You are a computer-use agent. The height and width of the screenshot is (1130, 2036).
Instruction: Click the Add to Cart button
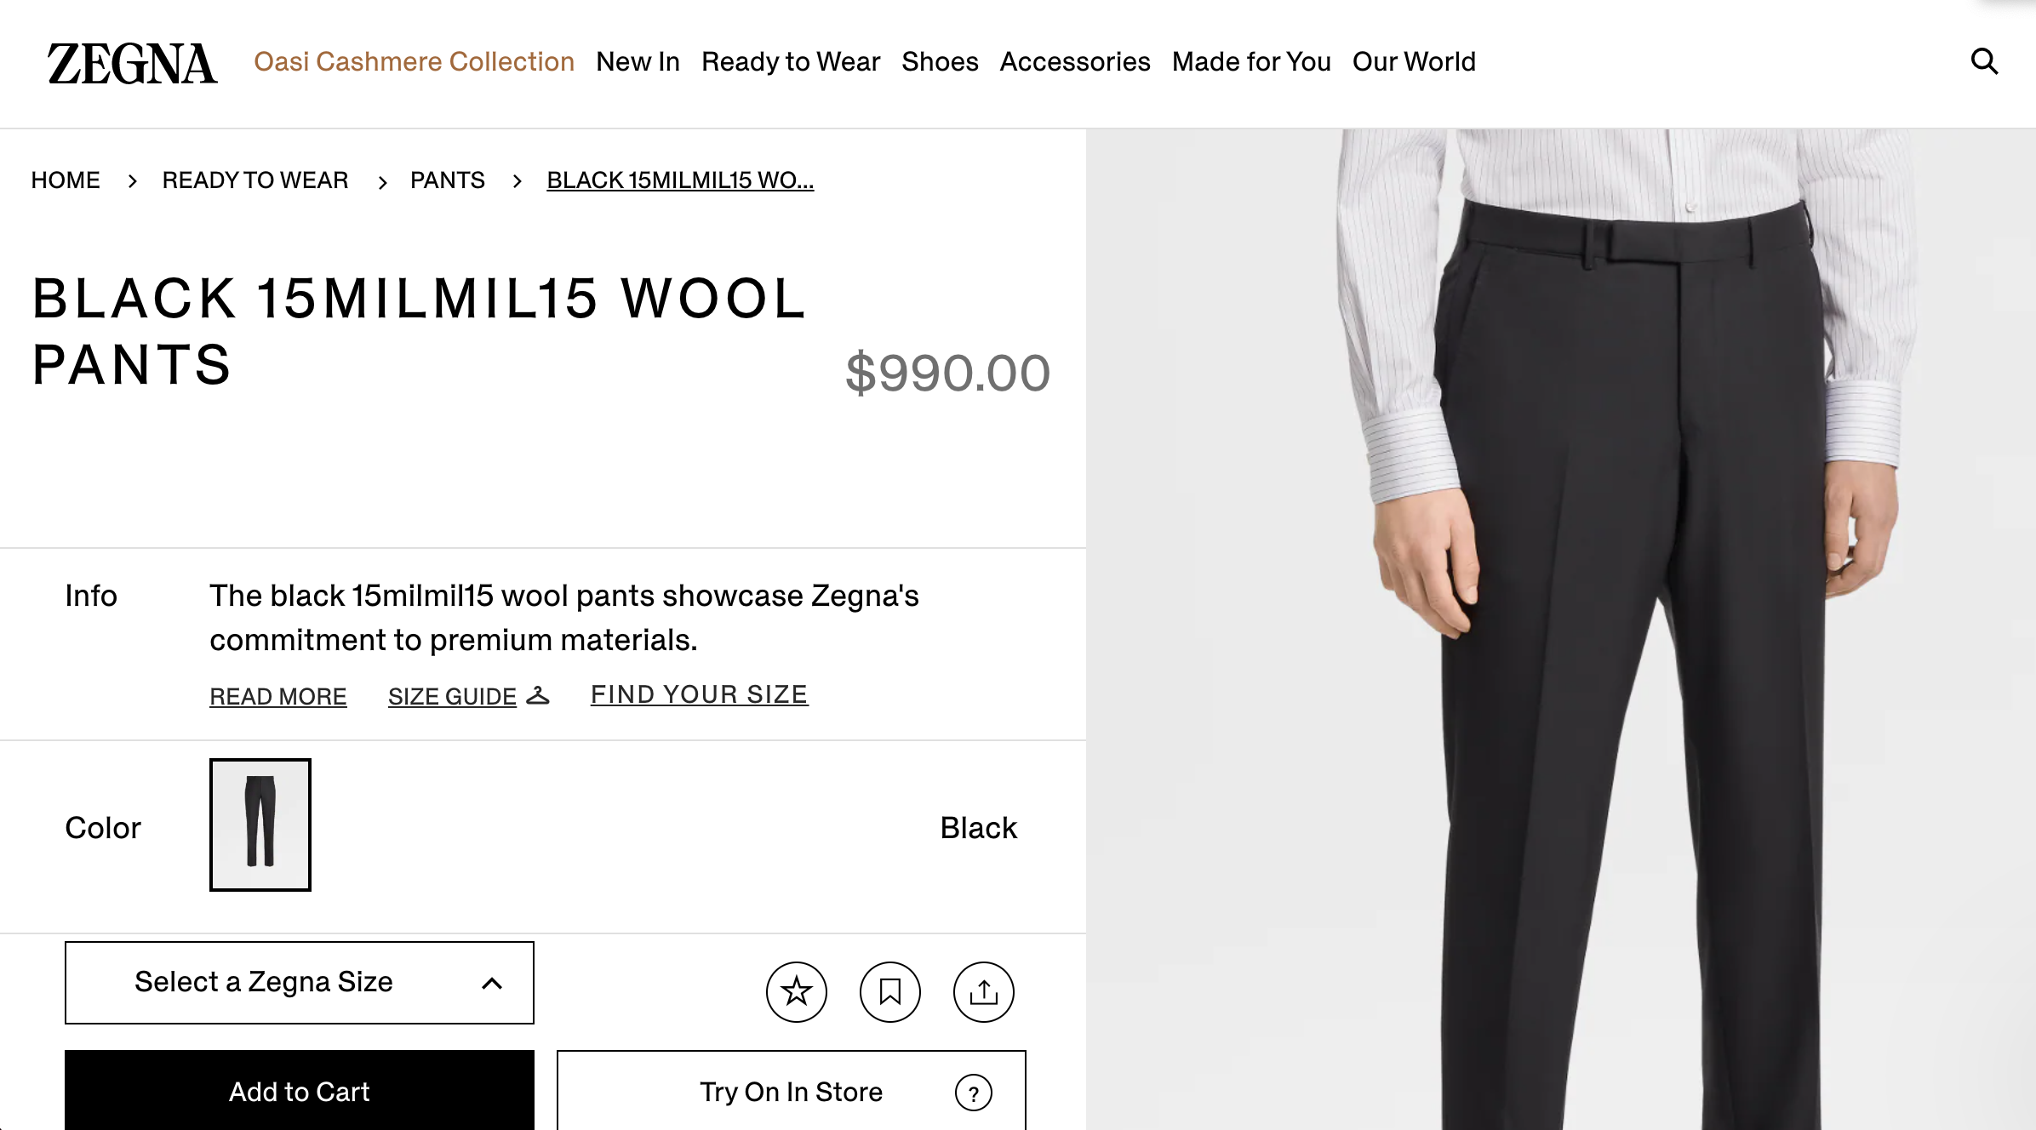point(300,1092)
